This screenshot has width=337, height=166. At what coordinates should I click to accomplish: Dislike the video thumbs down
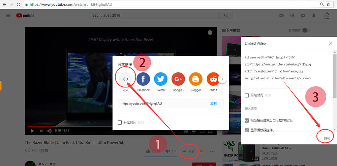click(167, 152)
